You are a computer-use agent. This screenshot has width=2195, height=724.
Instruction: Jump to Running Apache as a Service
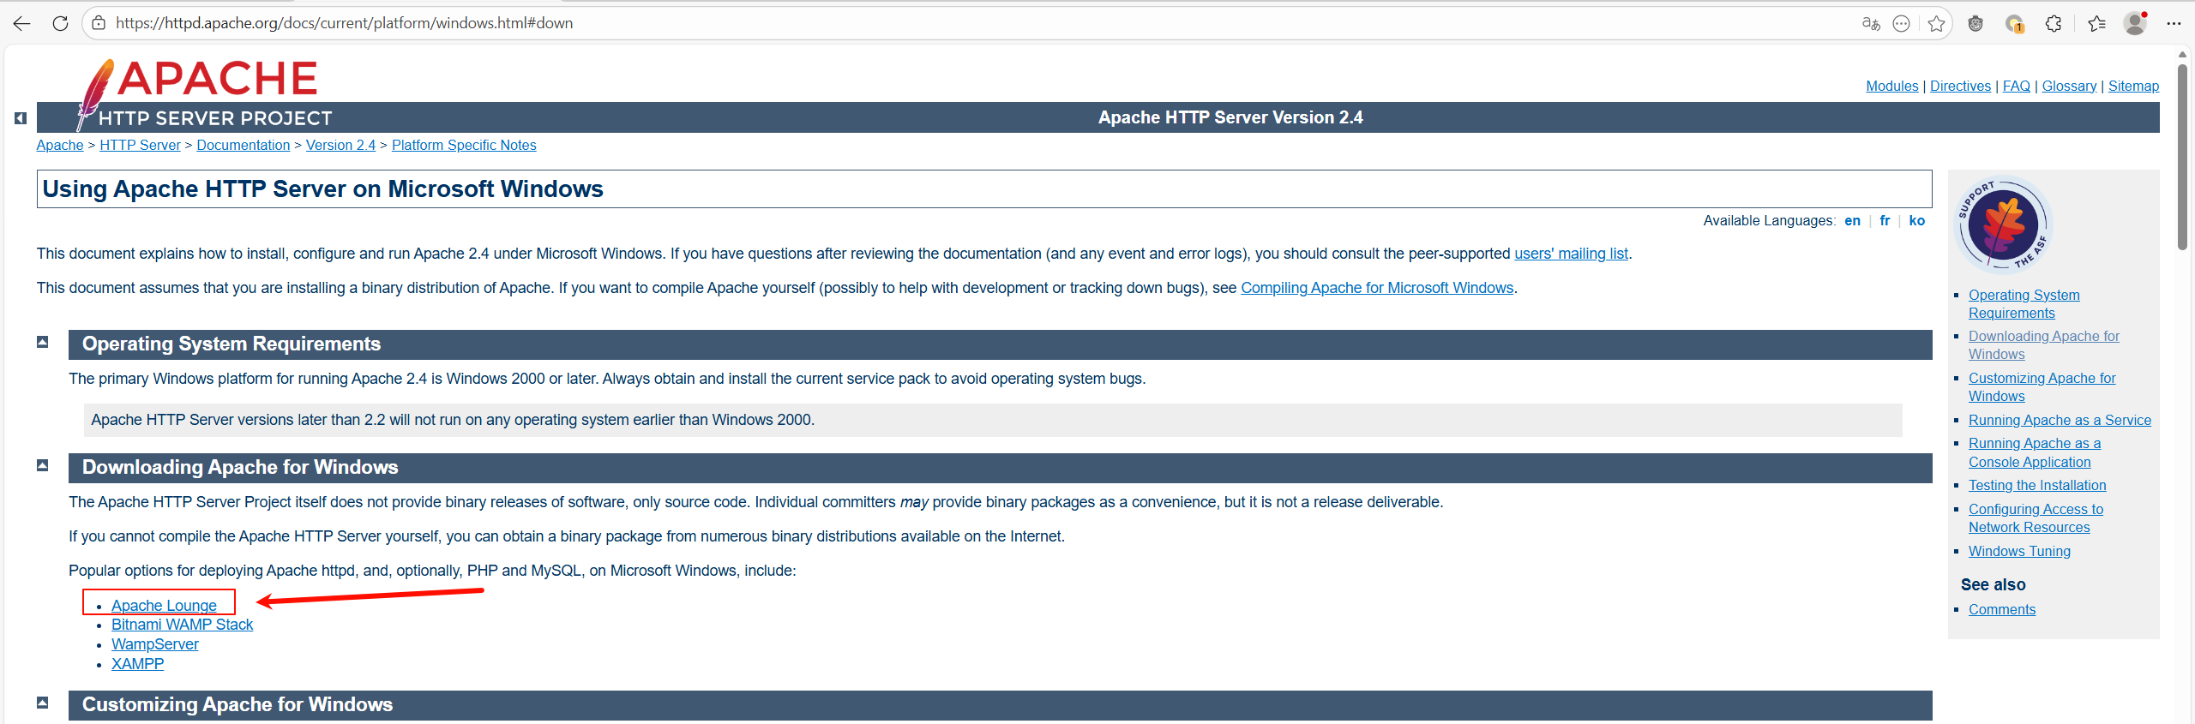click(x=2060, y=420)
